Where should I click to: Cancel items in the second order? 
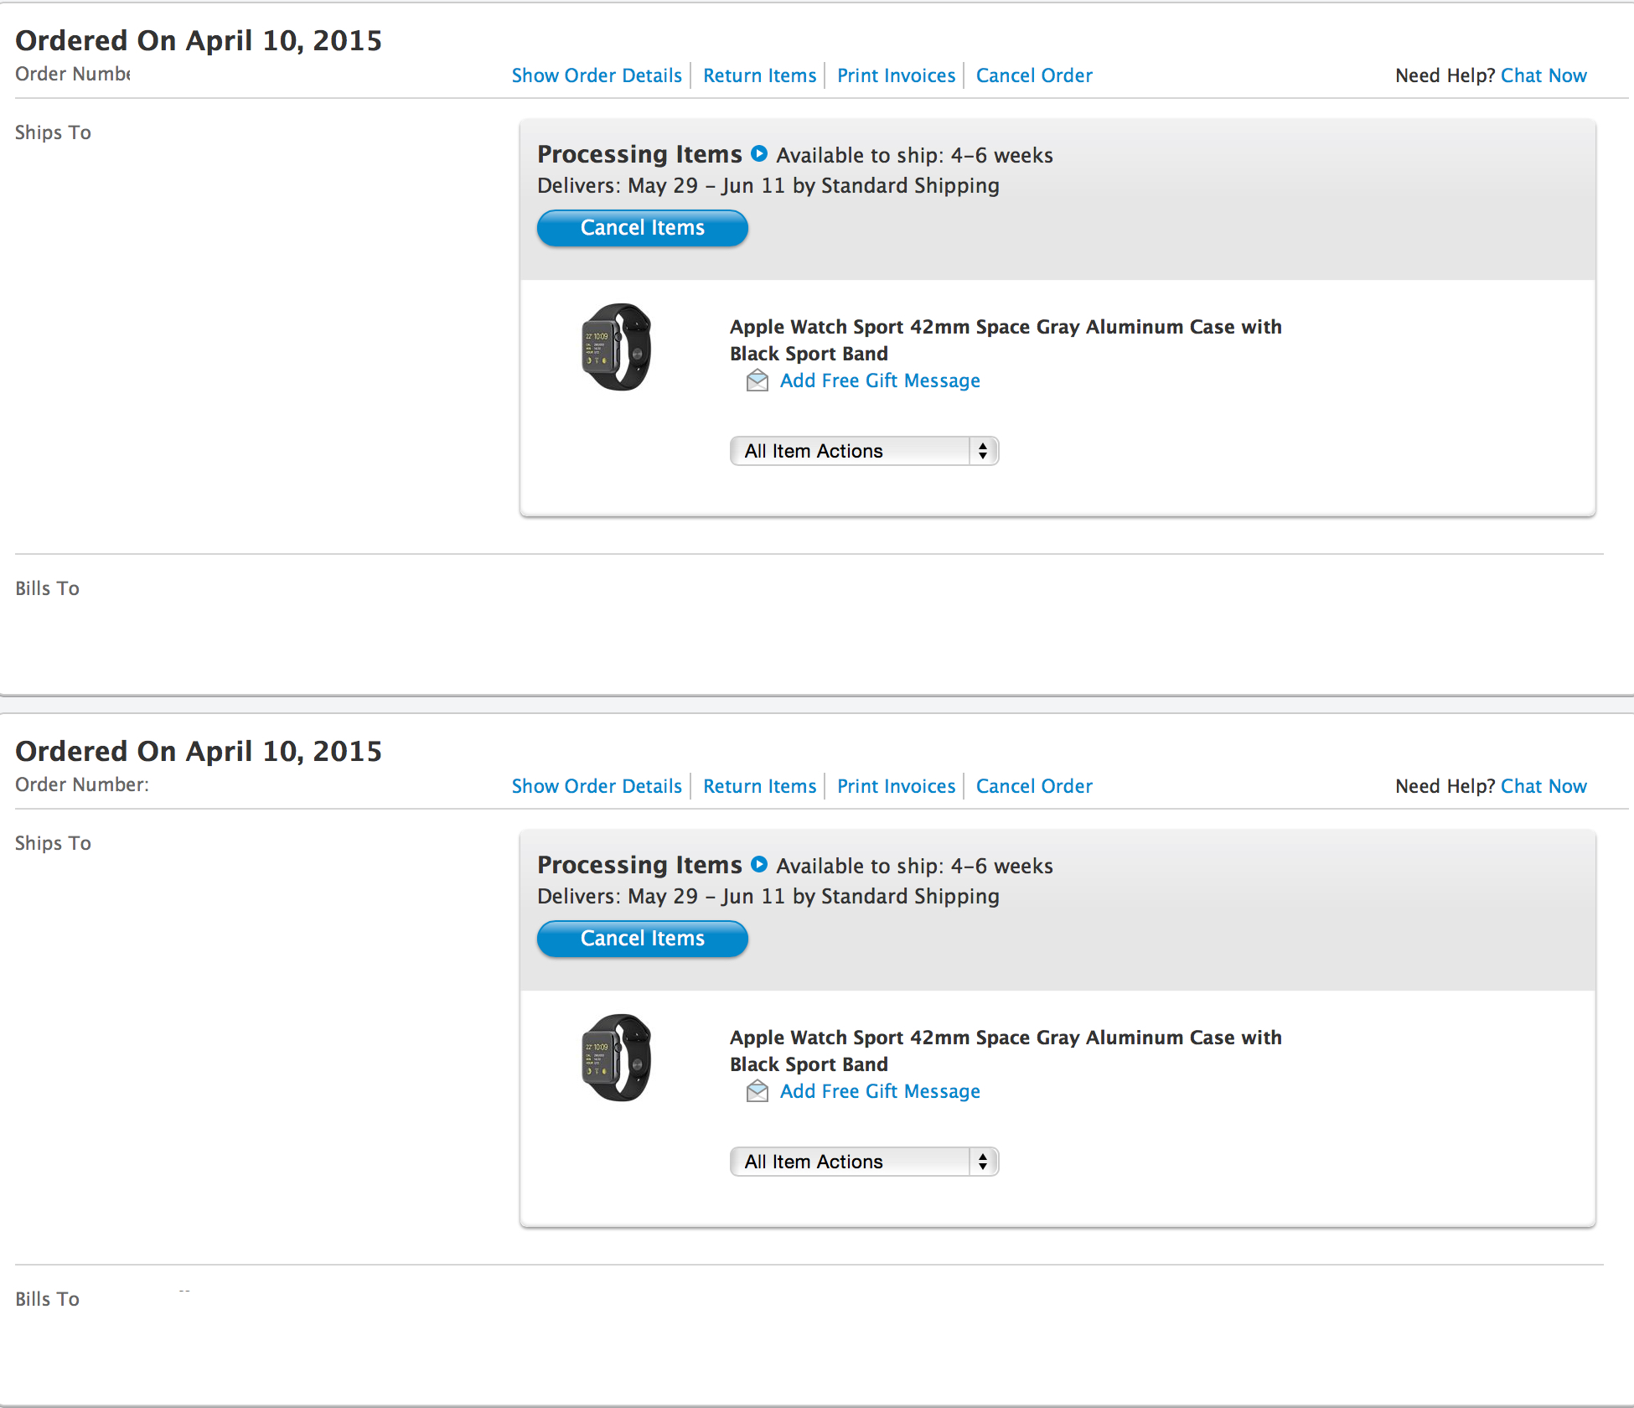(643, 939)
